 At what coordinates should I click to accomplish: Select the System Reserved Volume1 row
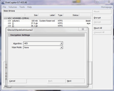[47, 21]
